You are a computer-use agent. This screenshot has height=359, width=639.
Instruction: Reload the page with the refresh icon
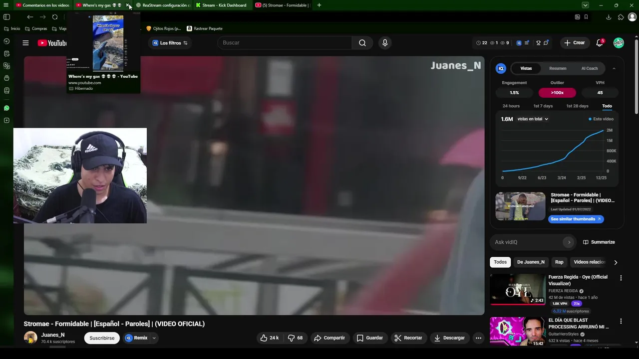tap(55, 17)
